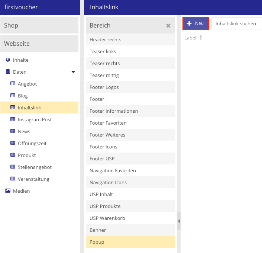Toggle the Webseite section header
262x253 pixels.
click(39, 44)
